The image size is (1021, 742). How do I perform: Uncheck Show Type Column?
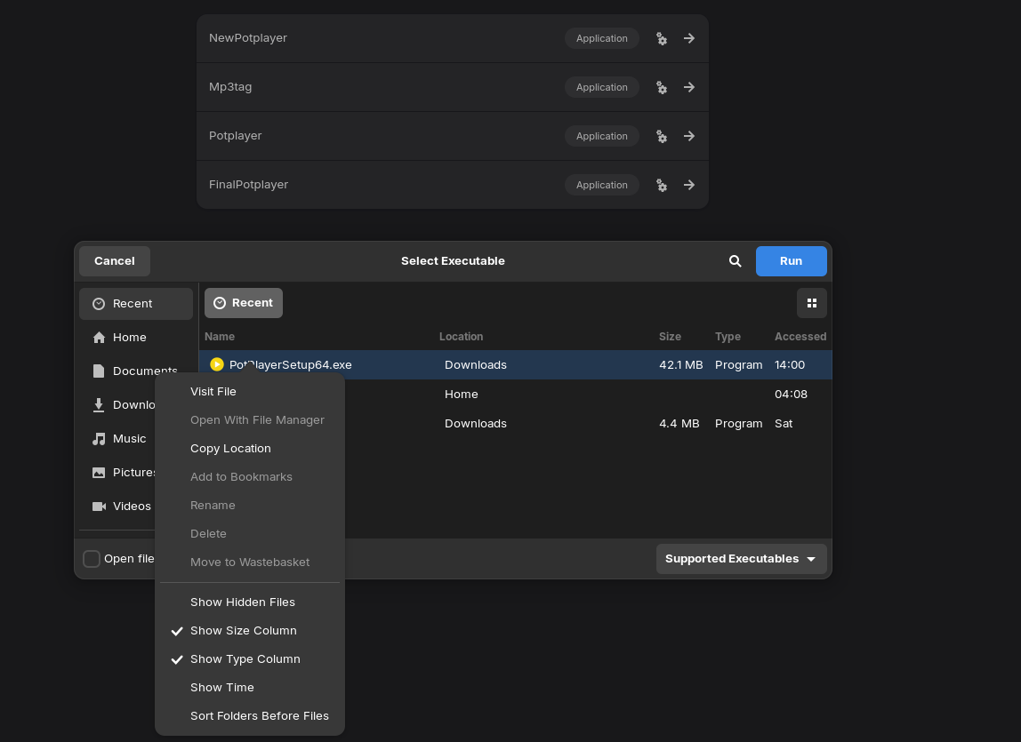249,659
